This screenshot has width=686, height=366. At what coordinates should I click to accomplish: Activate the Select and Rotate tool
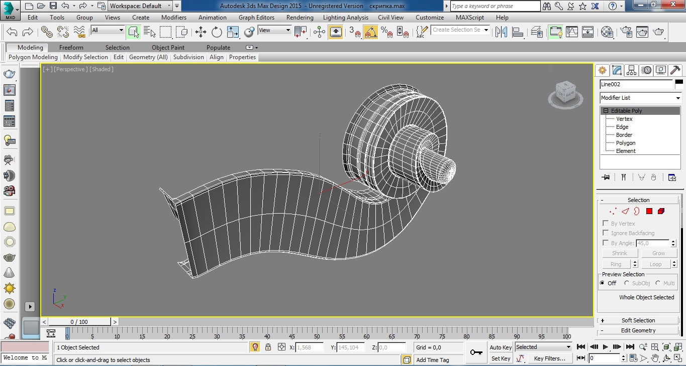(x=217, y=32)
